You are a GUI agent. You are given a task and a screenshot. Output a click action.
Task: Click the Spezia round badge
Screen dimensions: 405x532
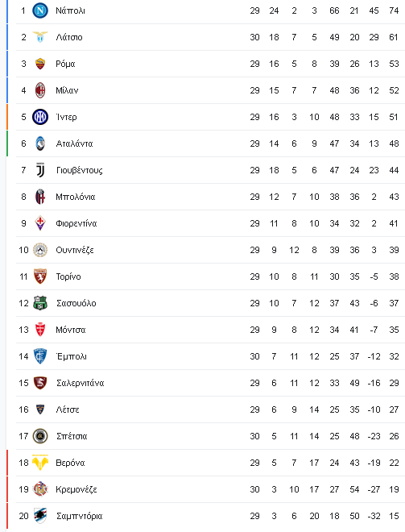[x=40, y=436]
